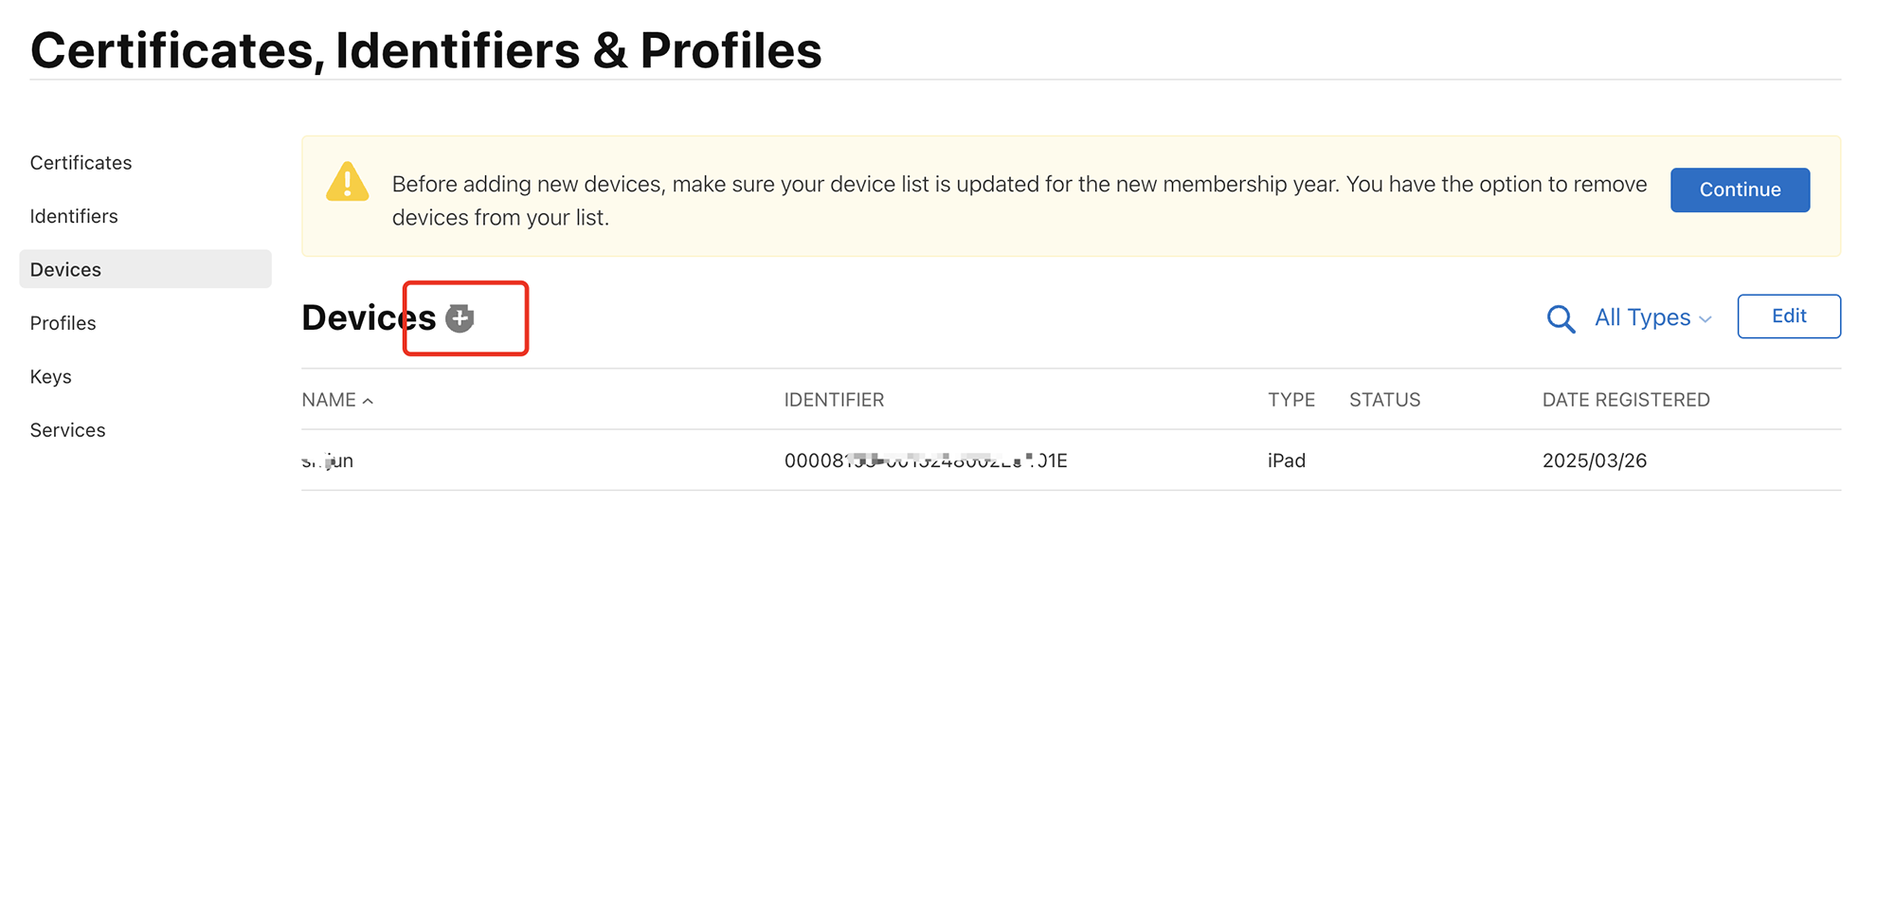Open device search with magnifier icon
The width and height of the screenshot is (1895, 921).
coord(1561,318)
